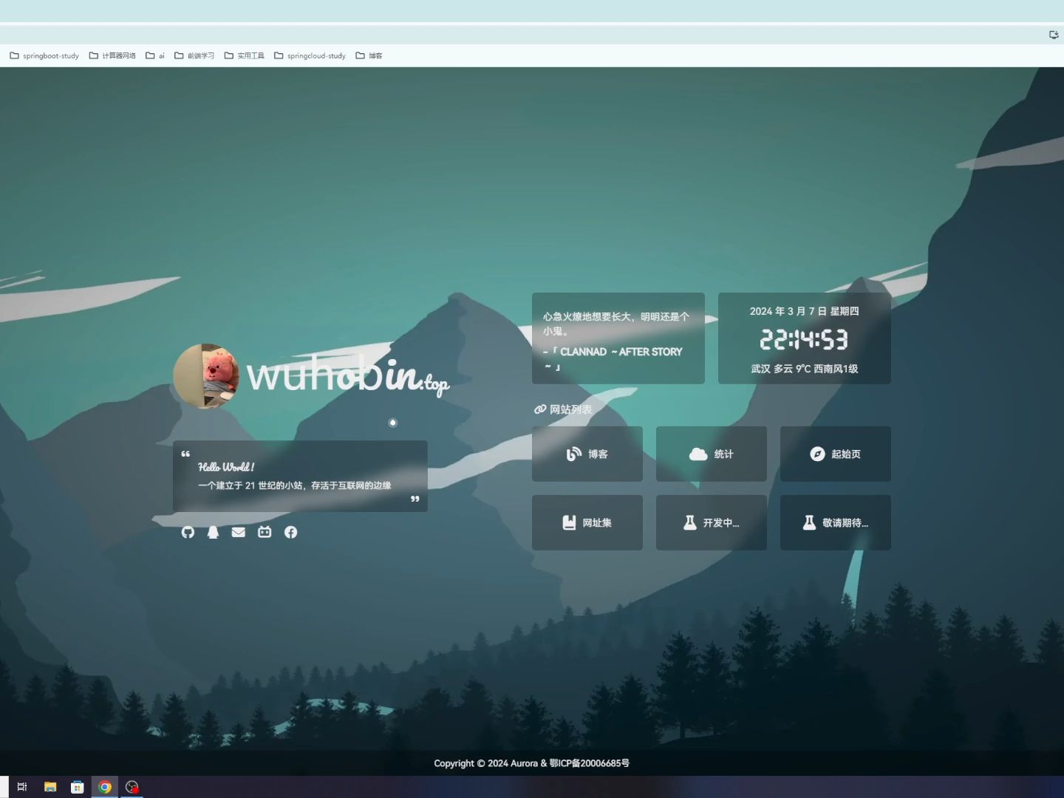Open the 统计 statistics card
The image size is (1064, 798).
[712, 454]
